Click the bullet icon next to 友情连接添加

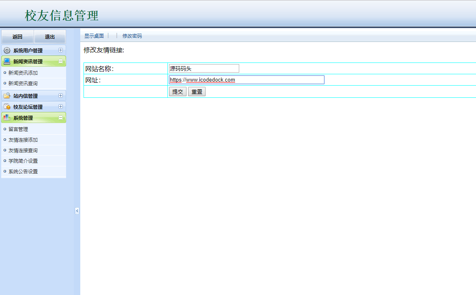(4, 140)
